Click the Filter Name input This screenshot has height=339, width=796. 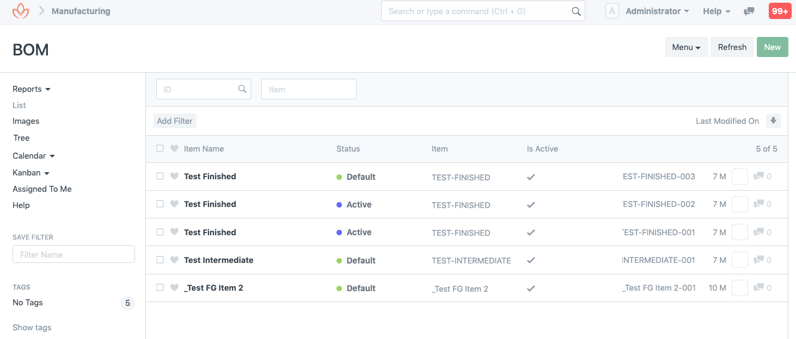click(x=74, y=254)
